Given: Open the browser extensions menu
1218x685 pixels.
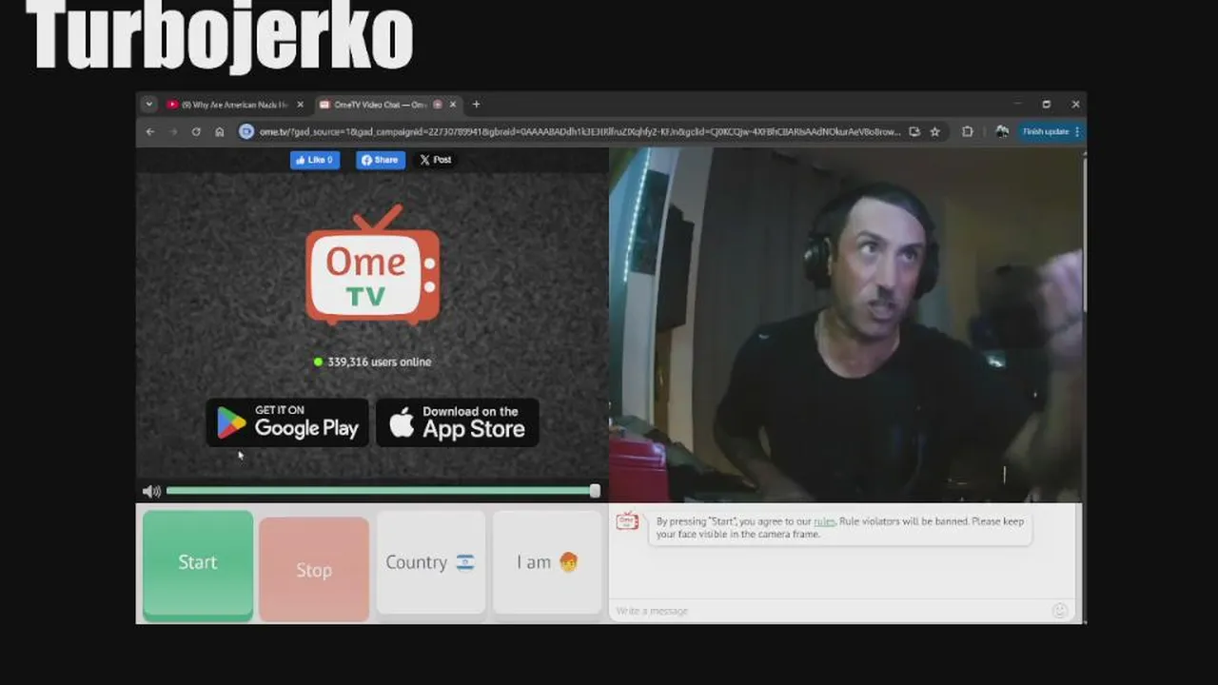Looking at the screenshot, I should (x=968, y=132).
